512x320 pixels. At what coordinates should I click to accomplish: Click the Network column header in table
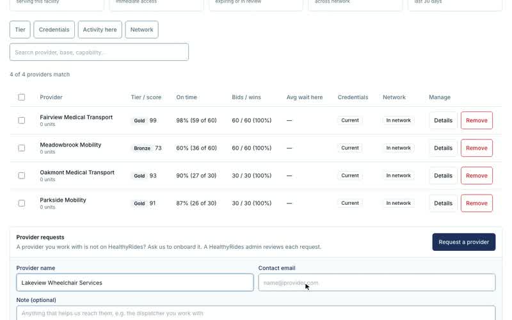click(x=394, y=97)
